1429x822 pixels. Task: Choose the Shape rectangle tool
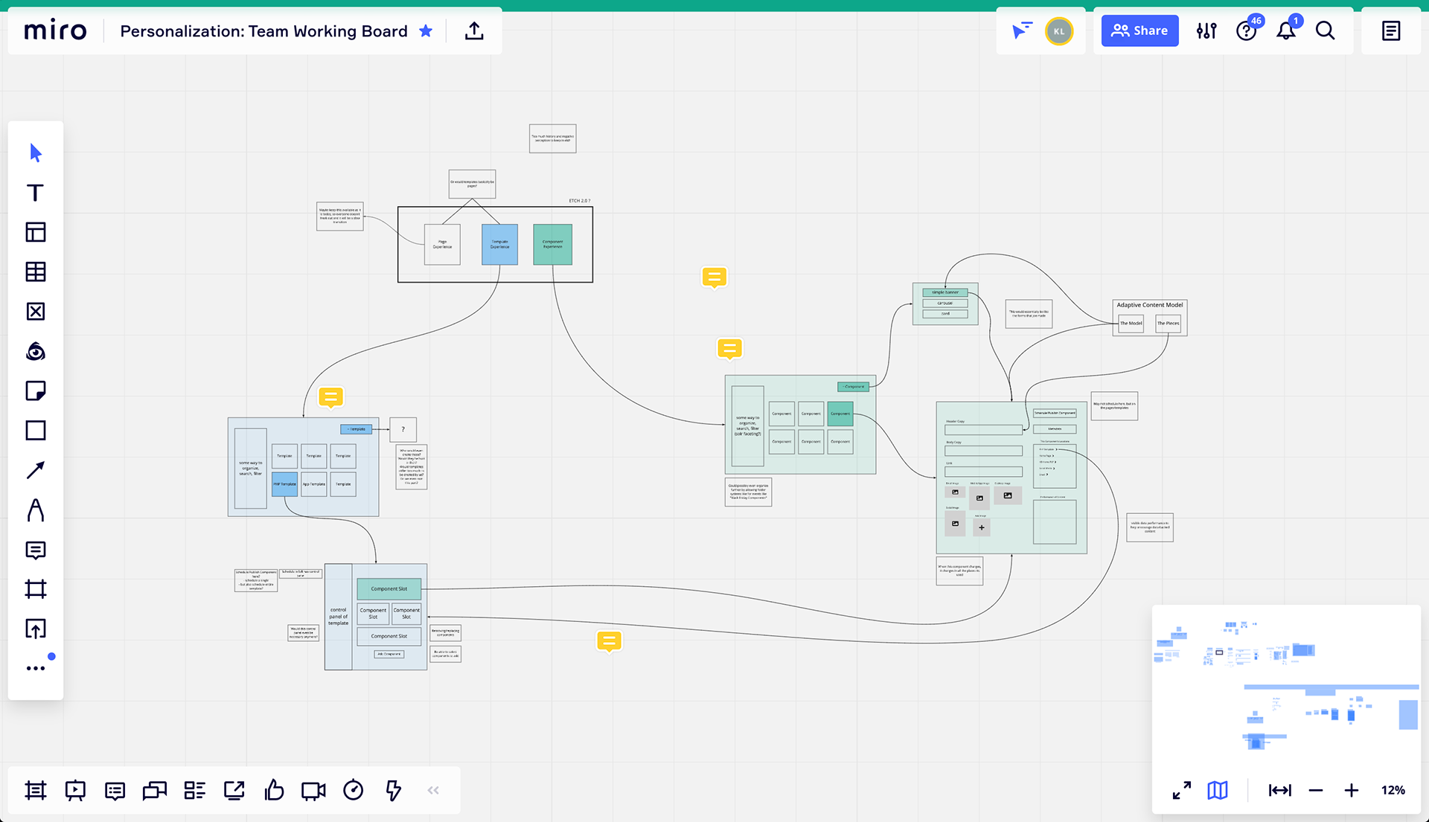coord(35,431)
